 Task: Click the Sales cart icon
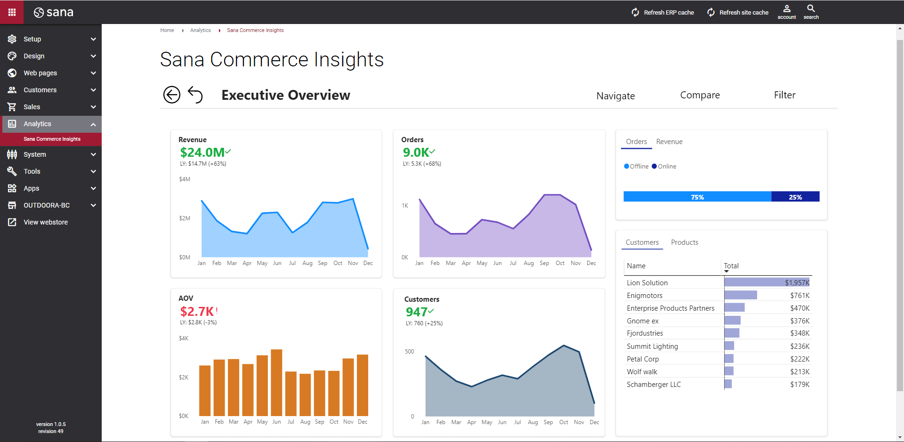[x=12, y=107]
